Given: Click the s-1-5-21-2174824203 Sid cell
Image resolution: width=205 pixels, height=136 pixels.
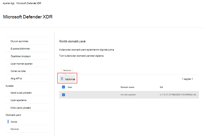Looking at the screenshot, I should pos(178,95).
